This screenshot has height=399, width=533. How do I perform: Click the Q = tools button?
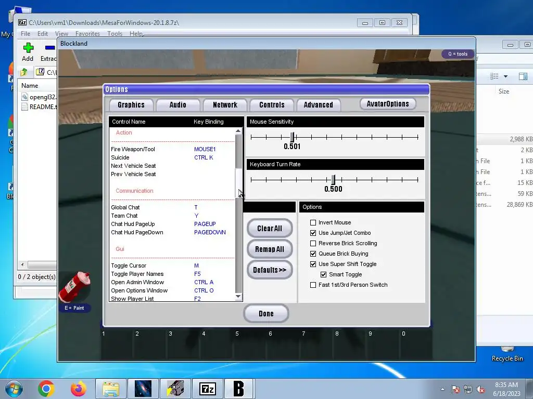click(458, 54)
